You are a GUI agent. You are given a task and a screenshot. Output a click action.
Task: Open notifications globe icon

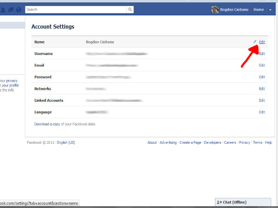click(19, 10)
